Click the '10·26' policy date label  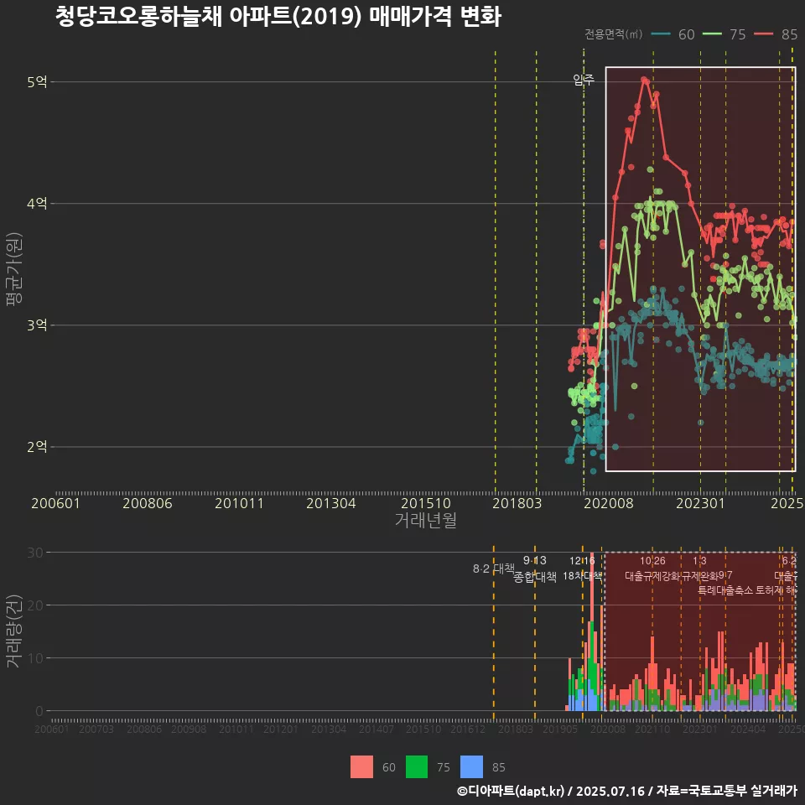[652, 561]
